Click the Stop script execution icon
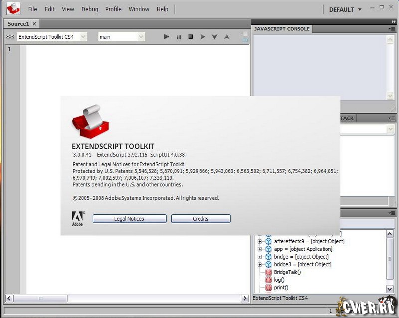 click(191, 37)
